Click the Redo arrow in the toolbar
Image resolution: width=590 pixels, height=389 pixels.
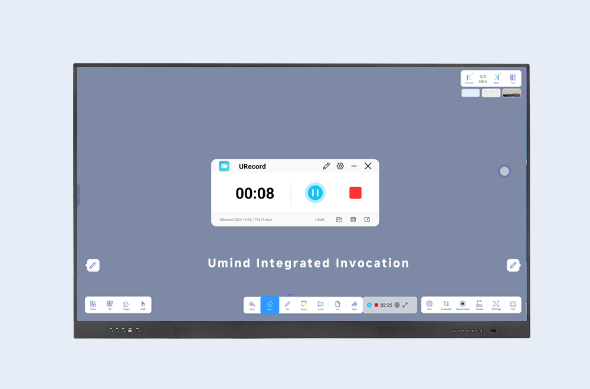[x=355, y=305]
